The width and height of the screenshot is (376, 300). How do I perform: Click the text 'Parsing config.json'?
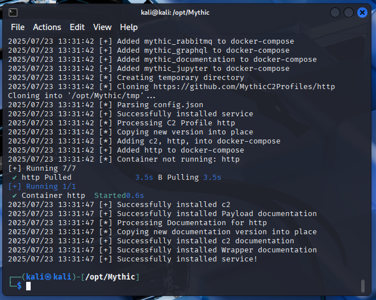tap(160, 105)
